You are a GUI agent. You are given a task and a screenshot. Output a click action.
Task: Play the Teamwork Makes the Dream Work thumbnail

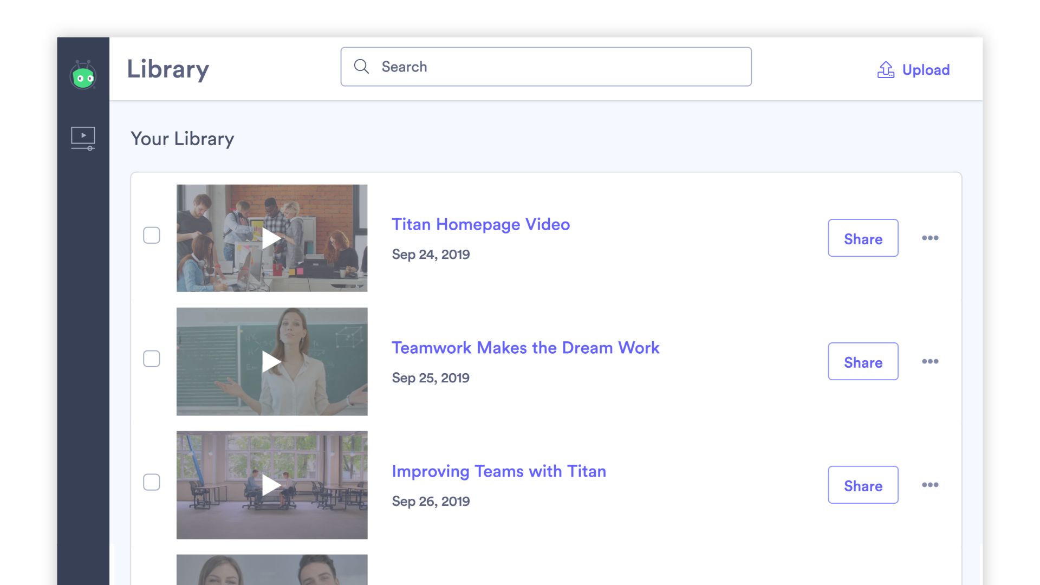point(272,362)
